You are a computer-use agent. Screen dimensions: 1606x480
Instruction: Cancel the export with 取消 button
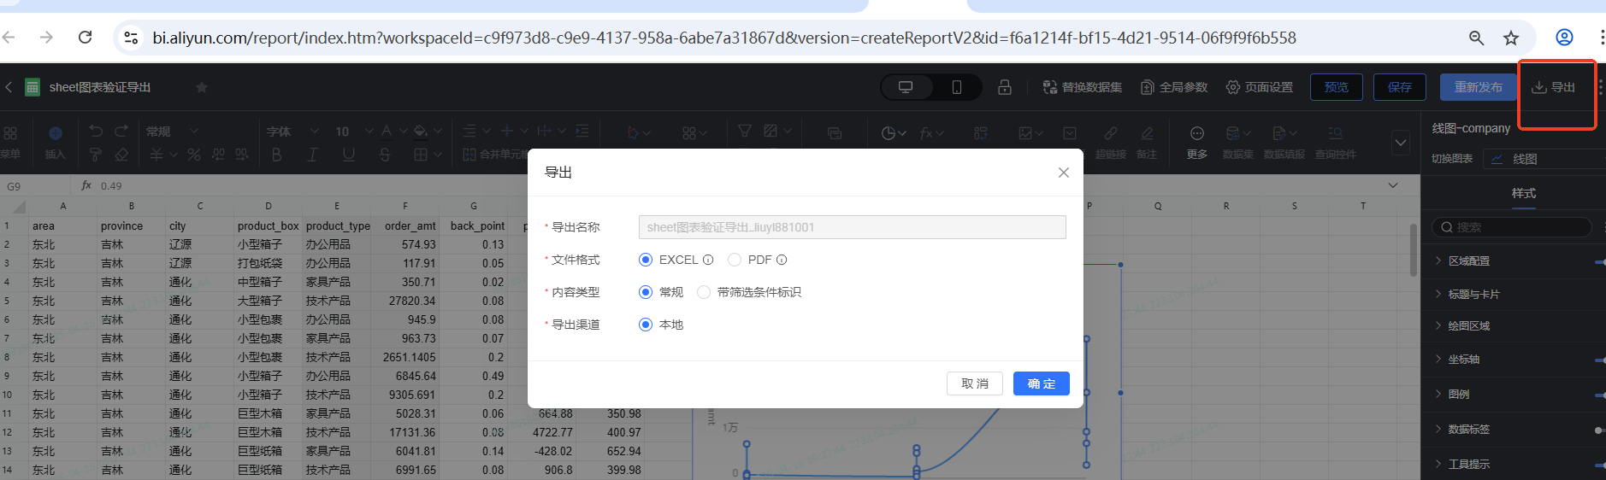(x=974, y=383)
